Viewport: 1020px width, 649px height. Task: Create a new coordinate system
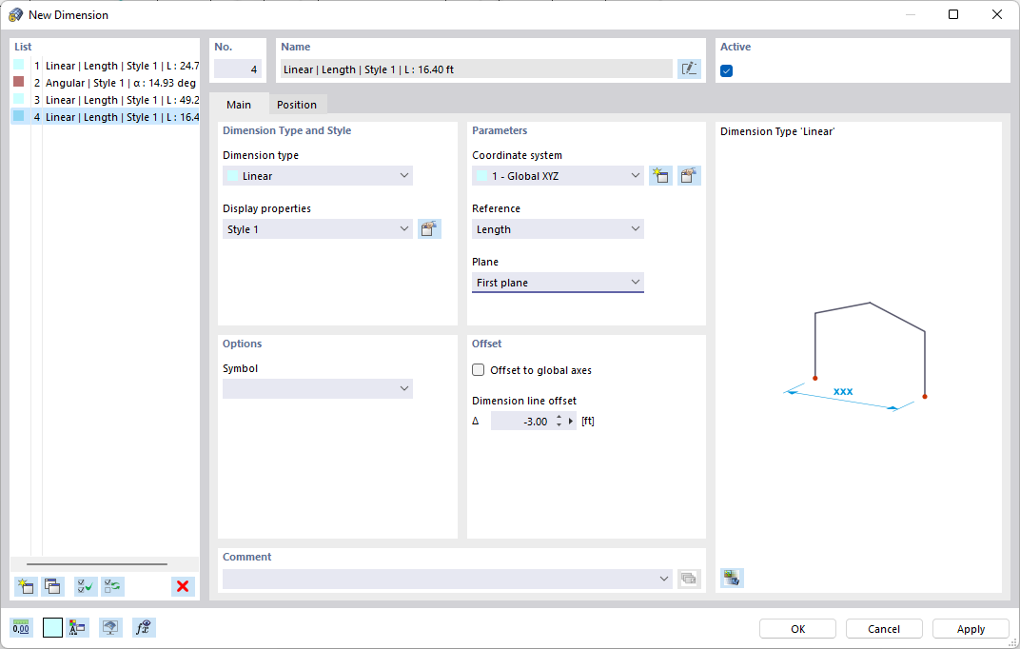point(660,175)
